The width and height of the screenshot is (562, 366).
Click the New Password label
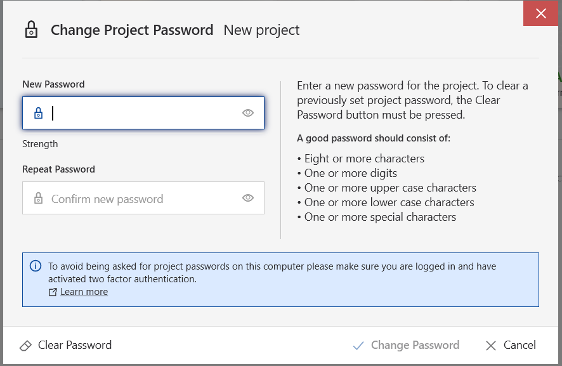[x=53, y=84]
